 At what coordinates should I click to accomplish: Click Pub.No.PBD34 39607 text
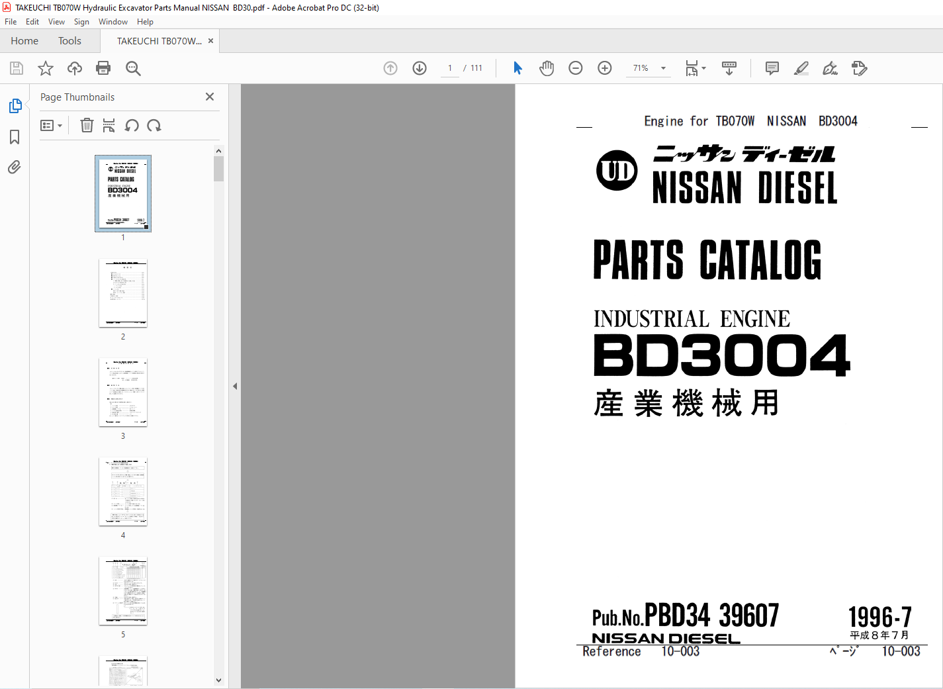point(686,616)
